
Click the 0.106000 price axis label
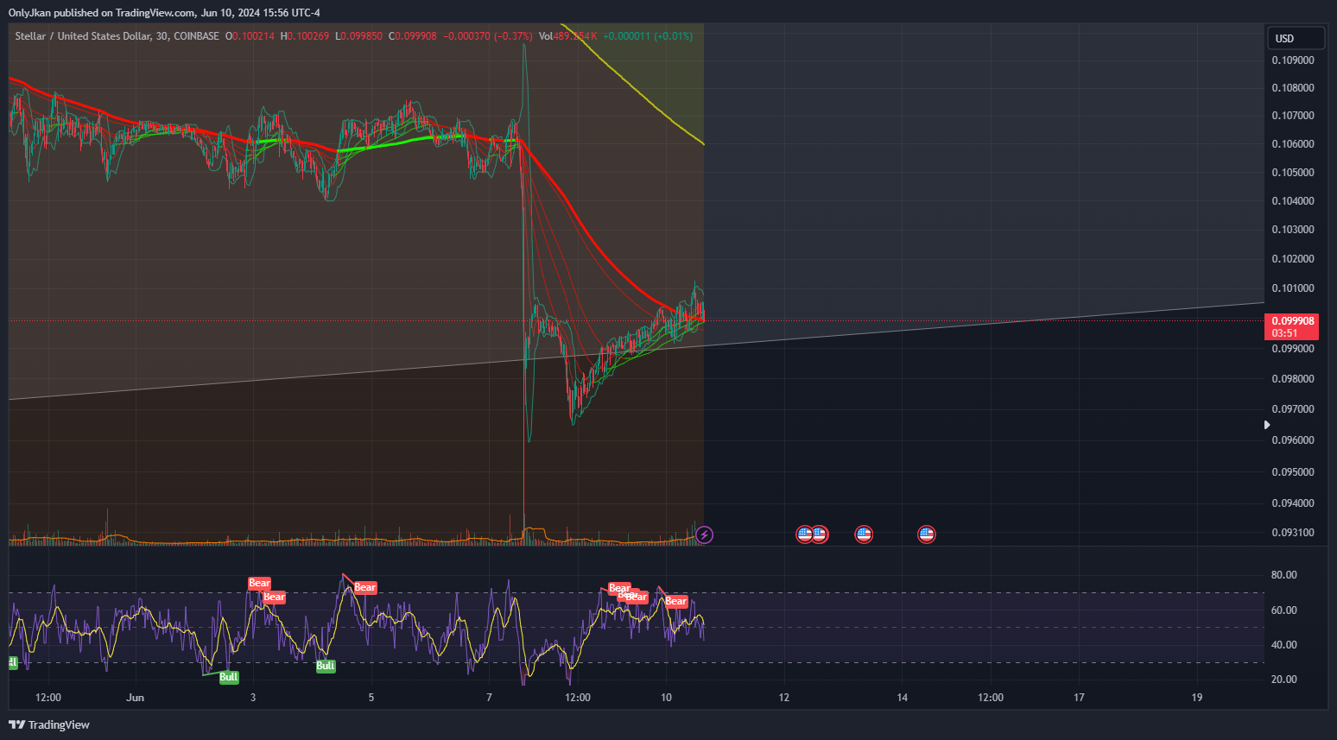[x=1293, y=144]
